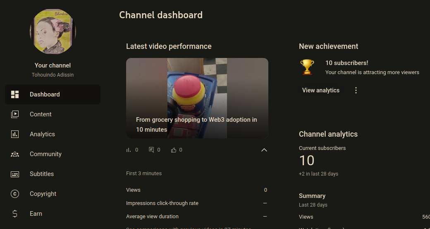
Task: Click the 'Average view duration' row
Action: pyautogui.click(x=197, y=216)
